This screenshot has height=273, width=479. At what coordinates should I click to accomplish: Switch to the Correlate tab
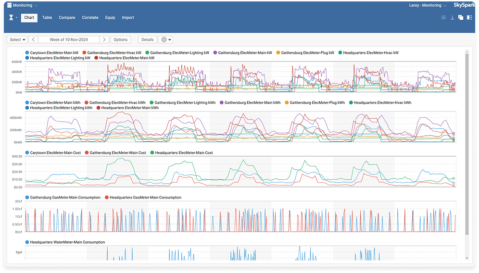(90, 18)
